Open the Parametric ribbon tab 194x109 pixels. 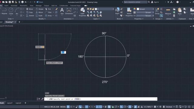pyautogui.click(x=24, y=5)
